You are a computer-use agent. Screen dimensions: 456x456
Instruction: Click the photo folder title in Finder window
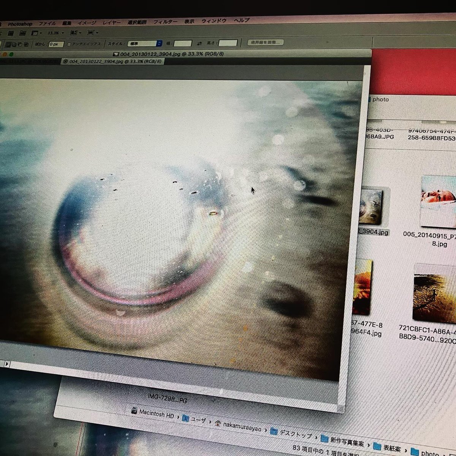[380, 100]
